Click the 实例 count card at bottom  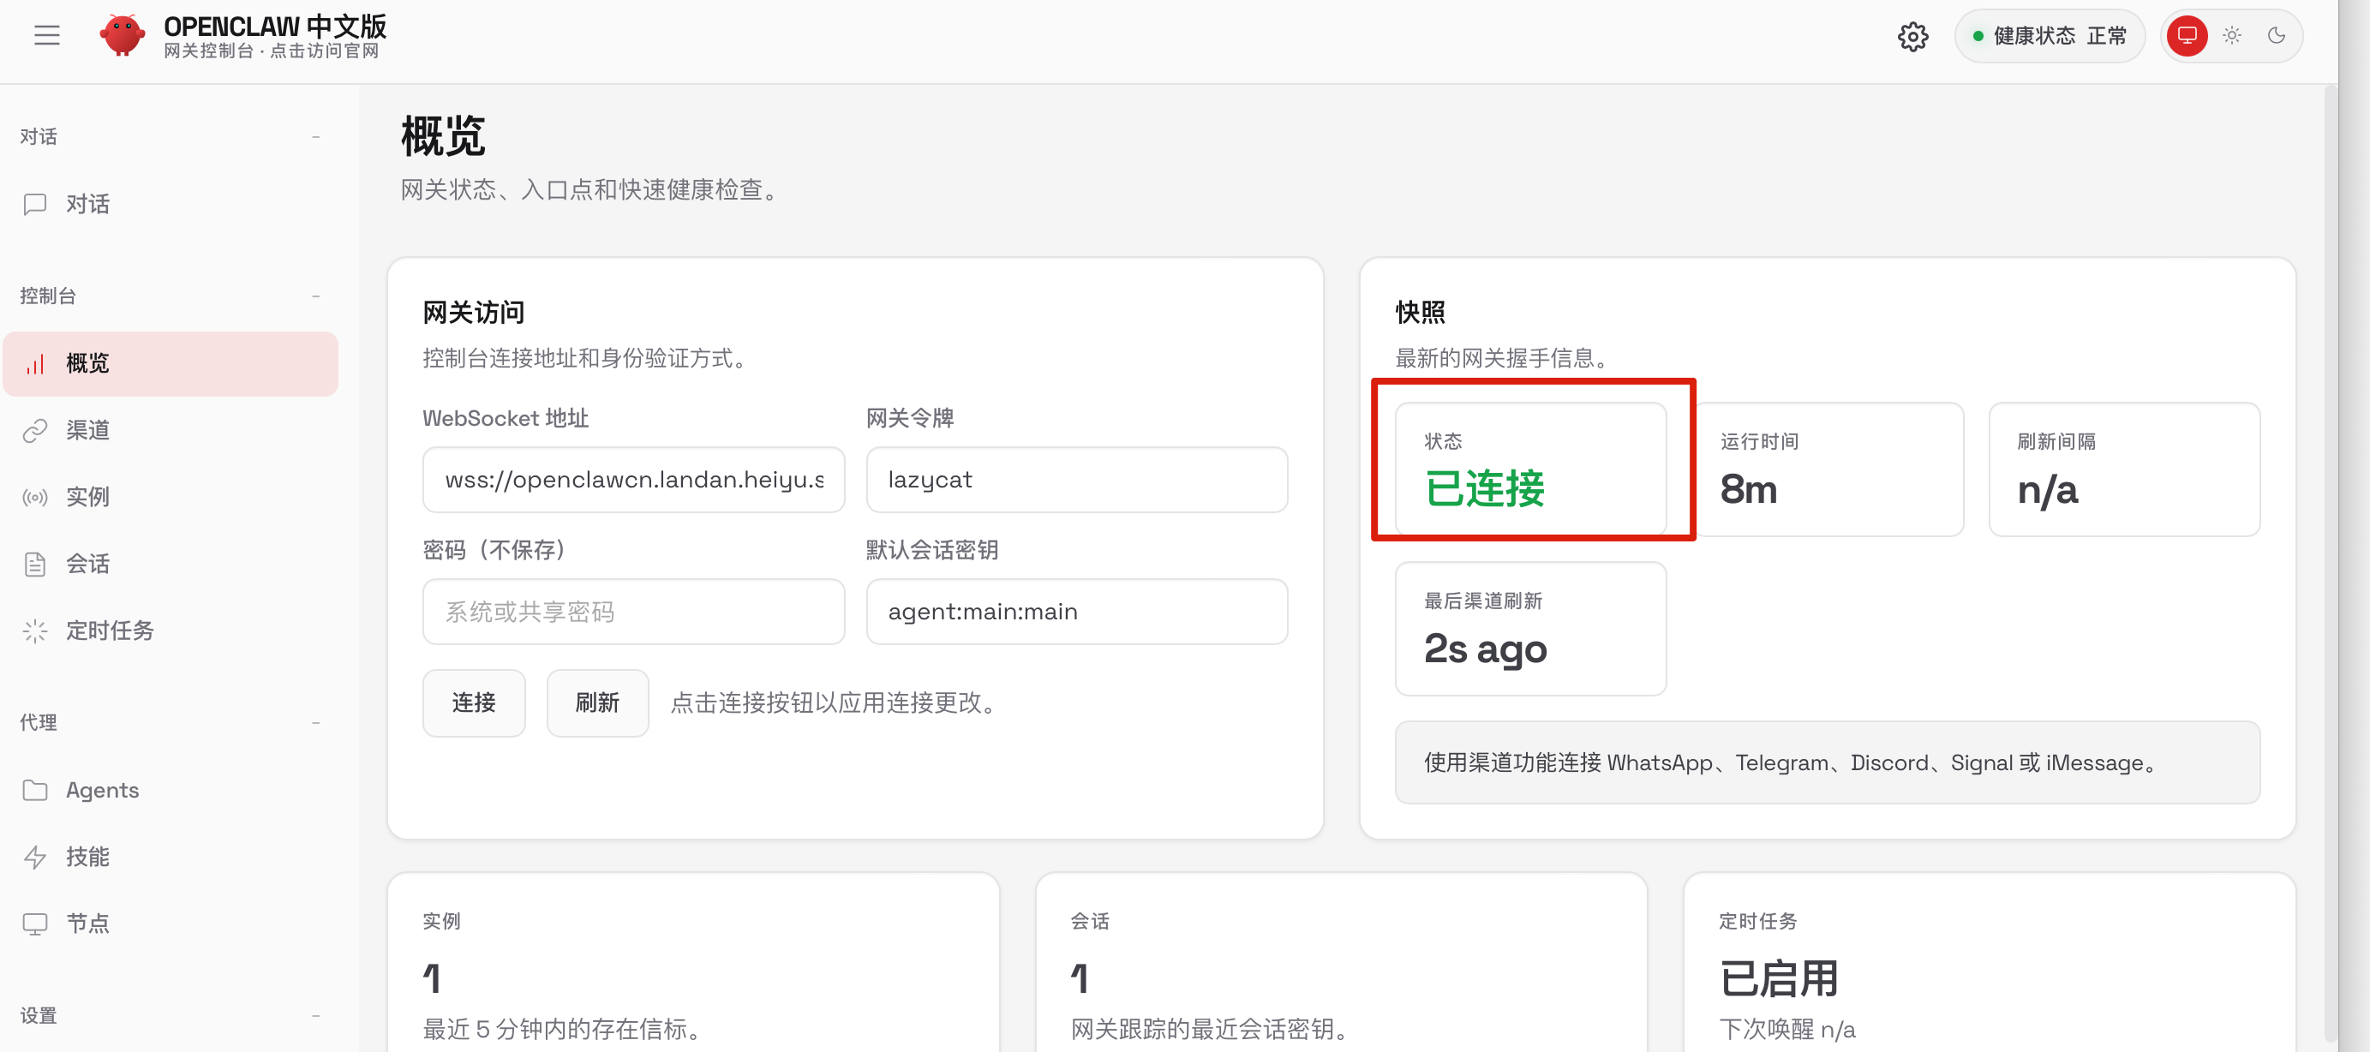click(694, 963)
